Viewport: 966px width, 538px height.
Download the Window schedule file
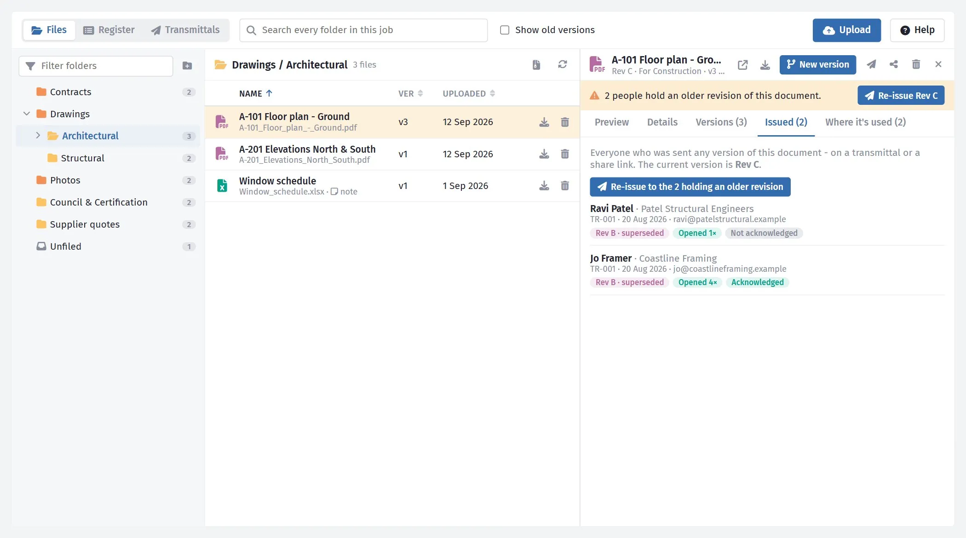click(544, 186)
